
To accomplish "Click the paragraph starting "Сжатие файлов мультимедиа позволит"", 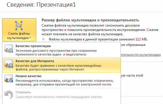I will pos(100,30).
